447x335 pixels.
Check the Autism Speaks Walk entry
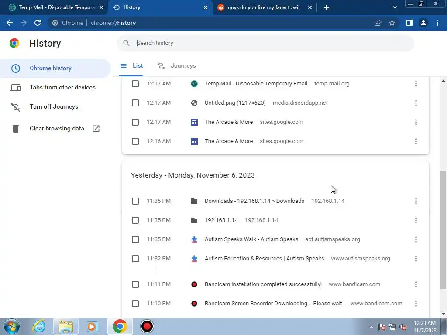(135, 239)
